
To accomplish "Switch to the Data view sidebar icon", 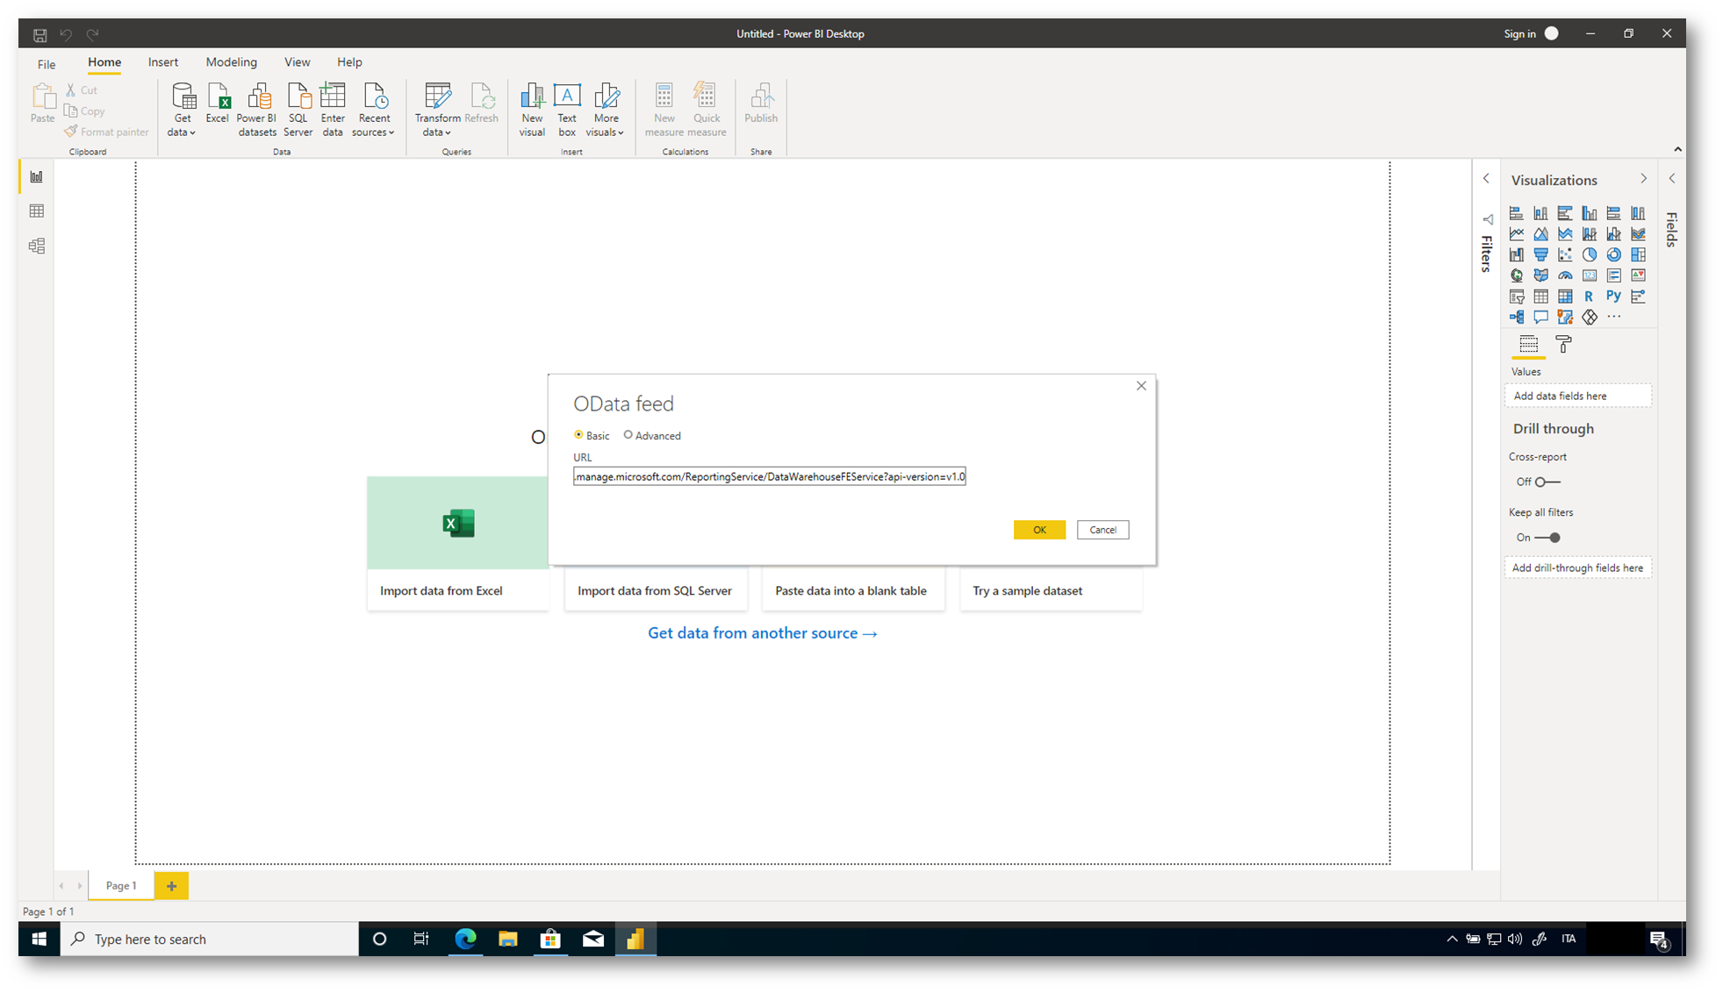I will pyautogui.click(x=37, y=211).
